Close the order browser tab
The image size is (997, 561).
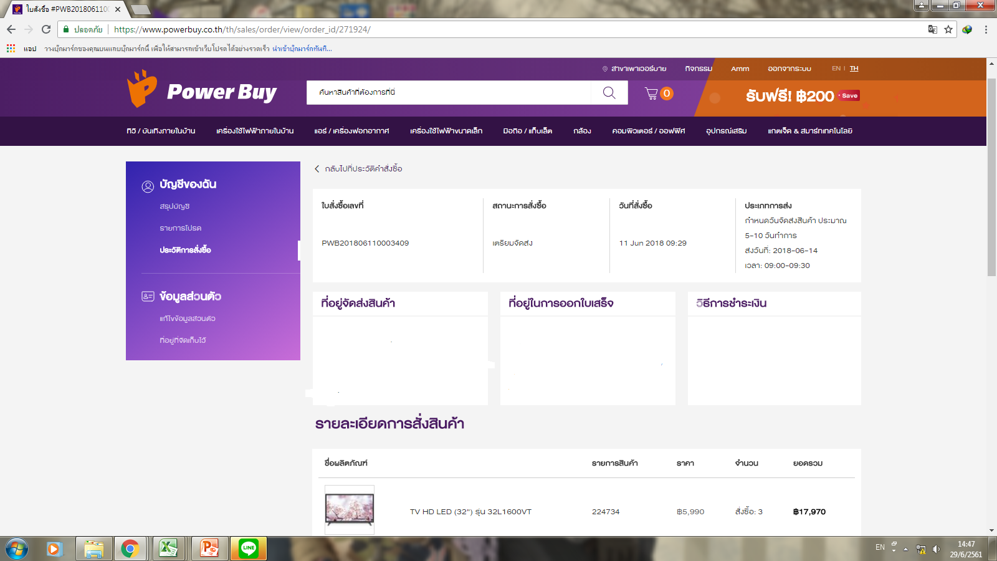(x=118, y=9)
